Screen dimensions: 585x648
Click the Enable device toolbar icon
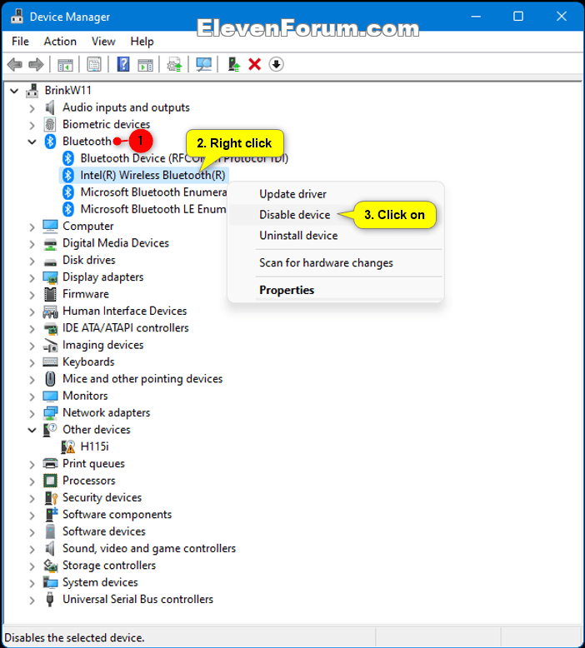pyautogui.click(x=234, y=64)
